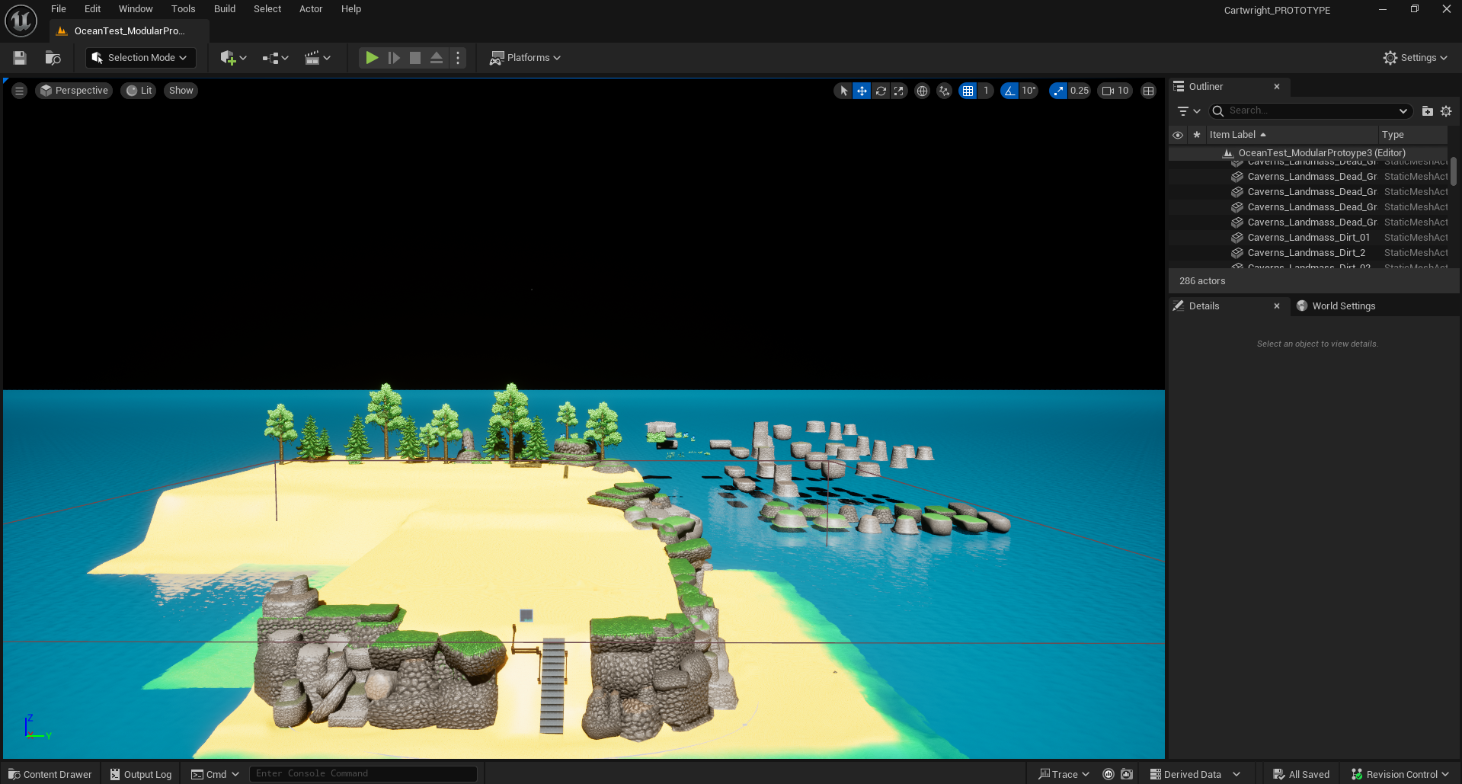
Task: Toggle Outliner visibility eye column header
Action: [x=1178, y=135]
